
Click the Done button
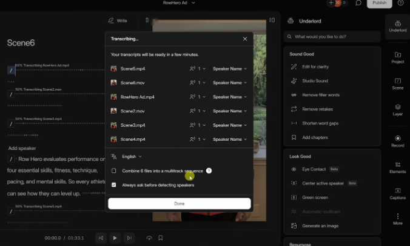coord(180,204)
